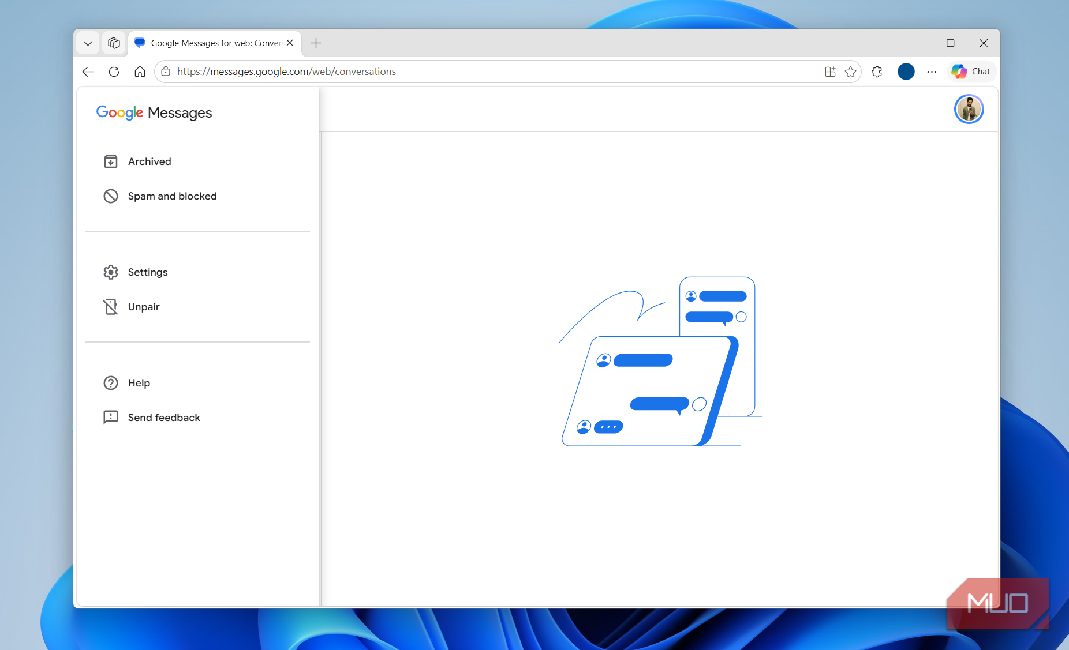Screen dimensions: 1069x650
Task: Click the Google Messages logo
Action: coord(154,112)
